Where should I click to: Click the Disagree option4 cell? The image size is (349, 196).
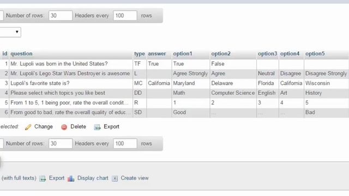pyautogui.click(x=291, y=73)
